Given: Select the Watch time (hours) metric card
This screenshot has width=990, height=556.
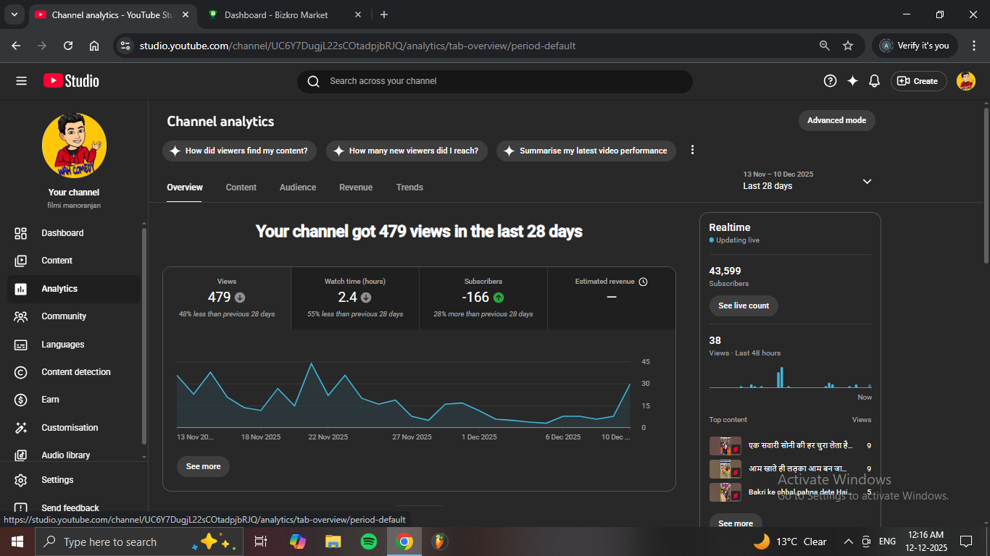Looking at the screenshot, I should [355, 298].
